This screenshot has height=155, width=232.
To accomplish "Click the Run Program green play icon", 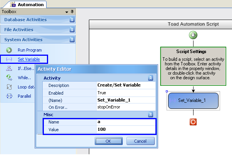I will 9,50.
